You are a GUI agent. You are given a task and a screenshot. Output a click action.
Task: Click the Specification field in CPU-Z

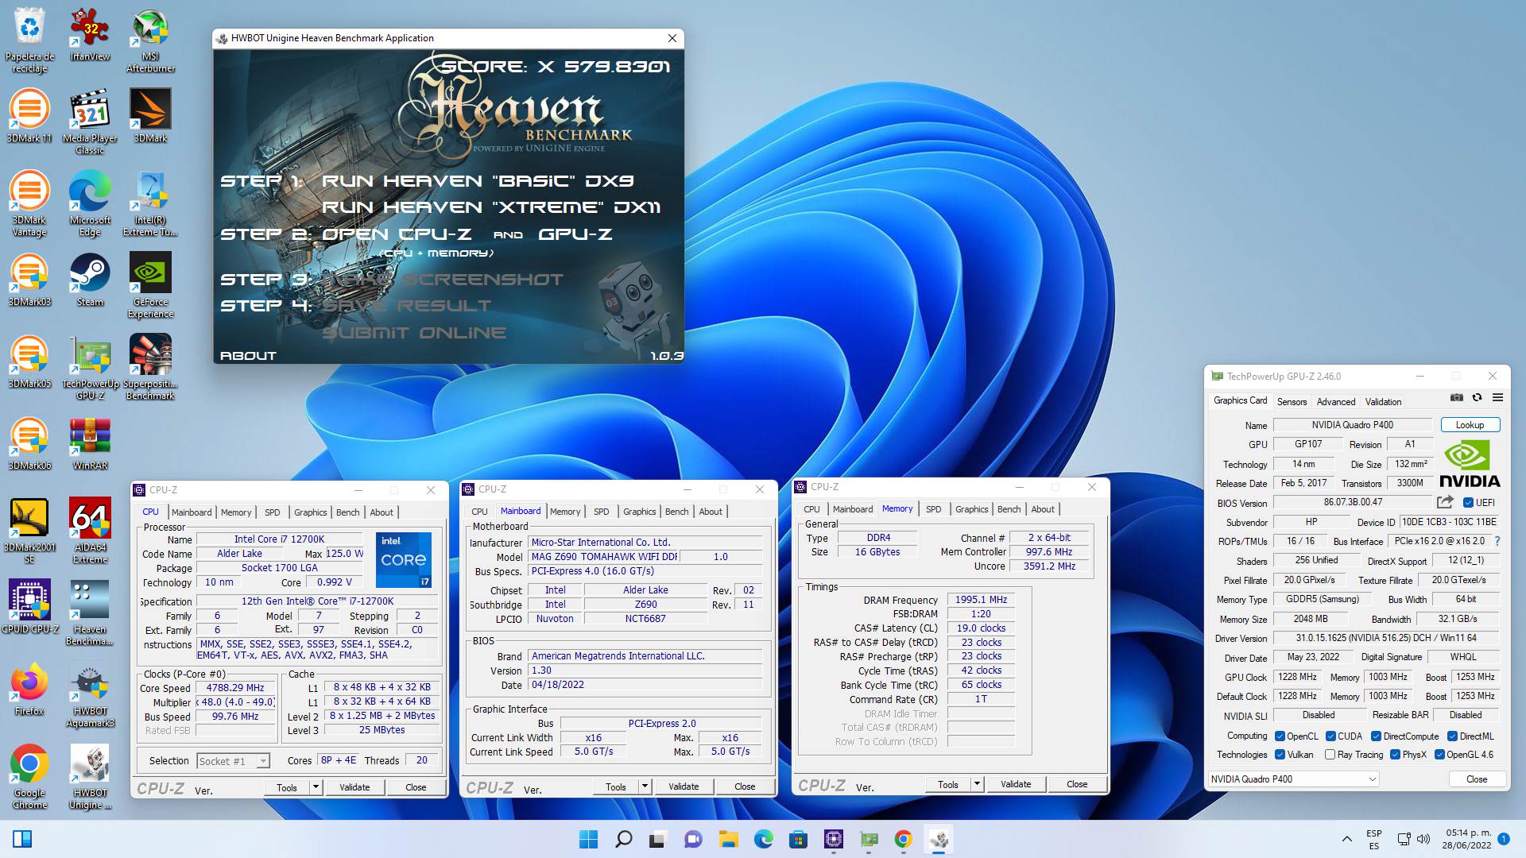[x=317, y=601]
